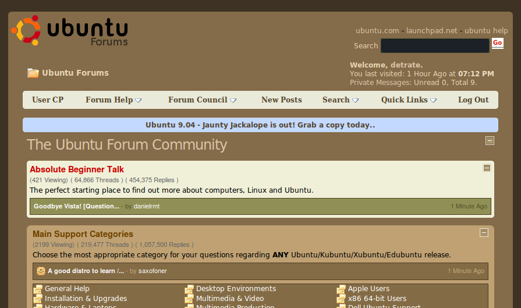This screenshot has width=521, height=308.
Task: Open the Desktop Environments subforum
Action: (x=236, y=289)
